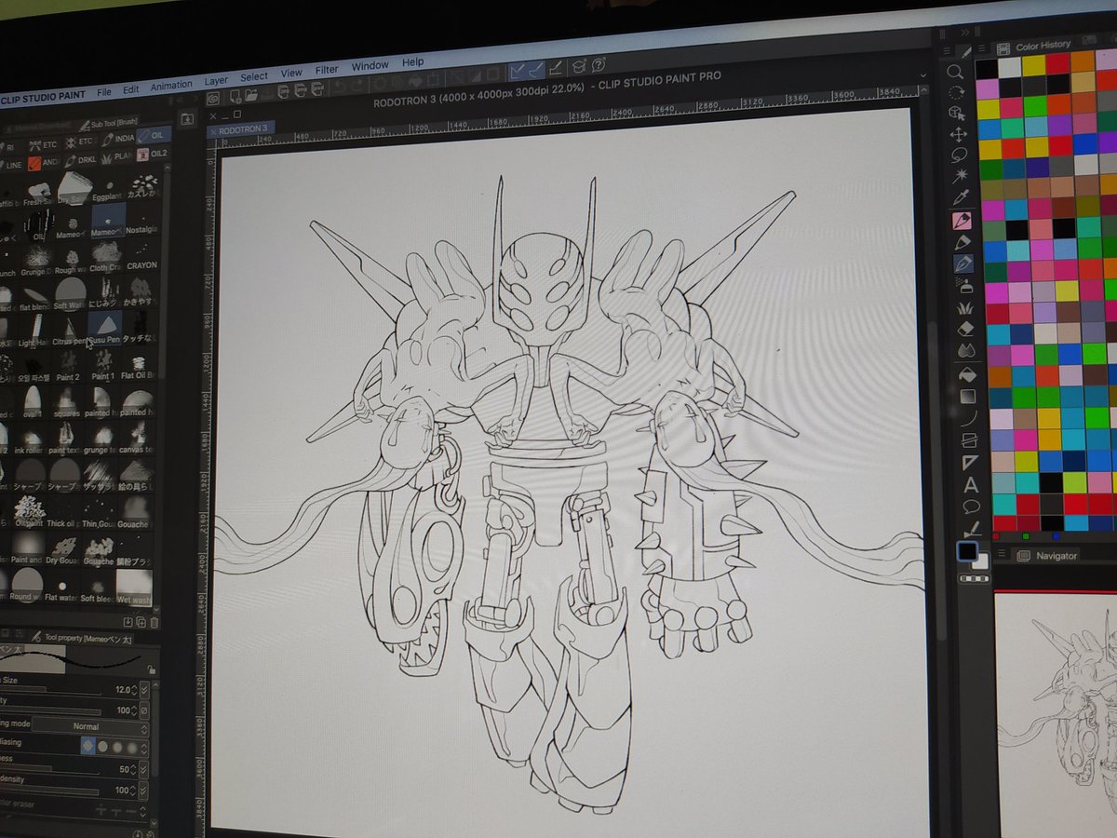Select the Ruler tool
The height and width of the screenshot is (838, 1117).
tap(971, 462)
